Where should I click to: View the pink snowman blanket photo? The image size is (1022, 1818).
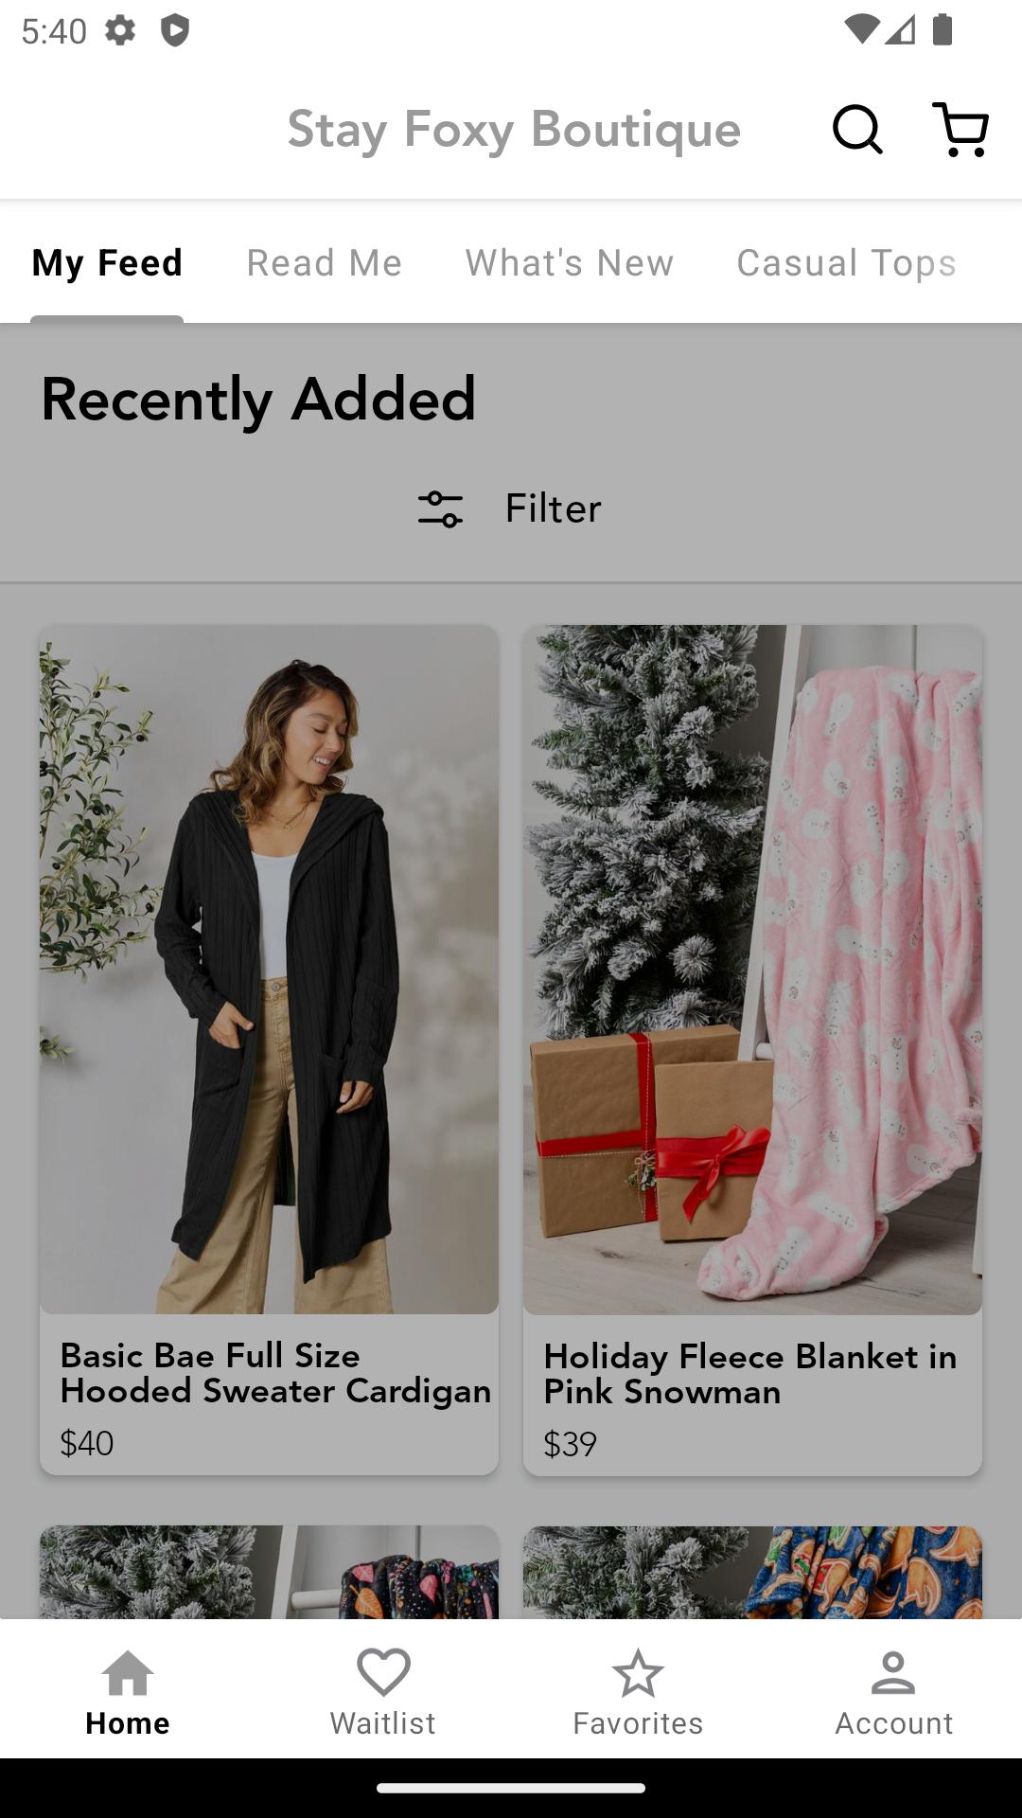click(x=752, y=969)
